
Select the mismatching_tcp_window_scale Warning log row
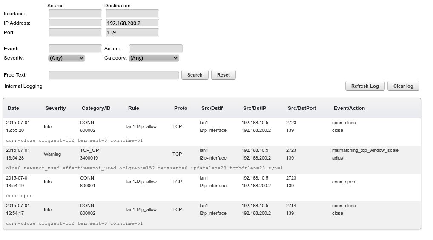tap(212, 154)
